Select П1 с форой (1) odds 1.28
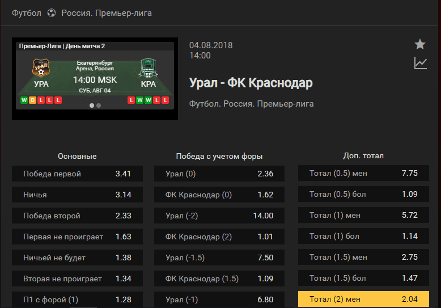Viewport: 441px width, 308px height. pyautogui.click(x=77, y=299)
